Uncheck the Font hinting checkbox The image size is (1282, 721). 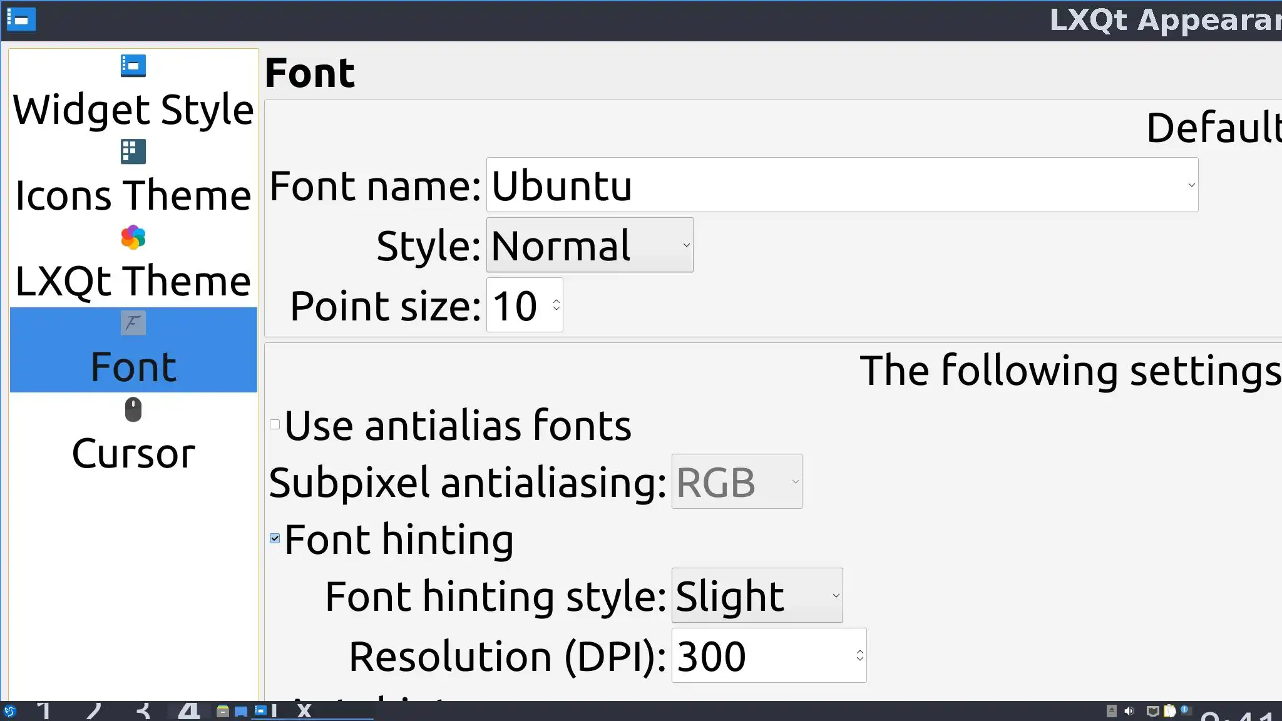tap(275, 538)
